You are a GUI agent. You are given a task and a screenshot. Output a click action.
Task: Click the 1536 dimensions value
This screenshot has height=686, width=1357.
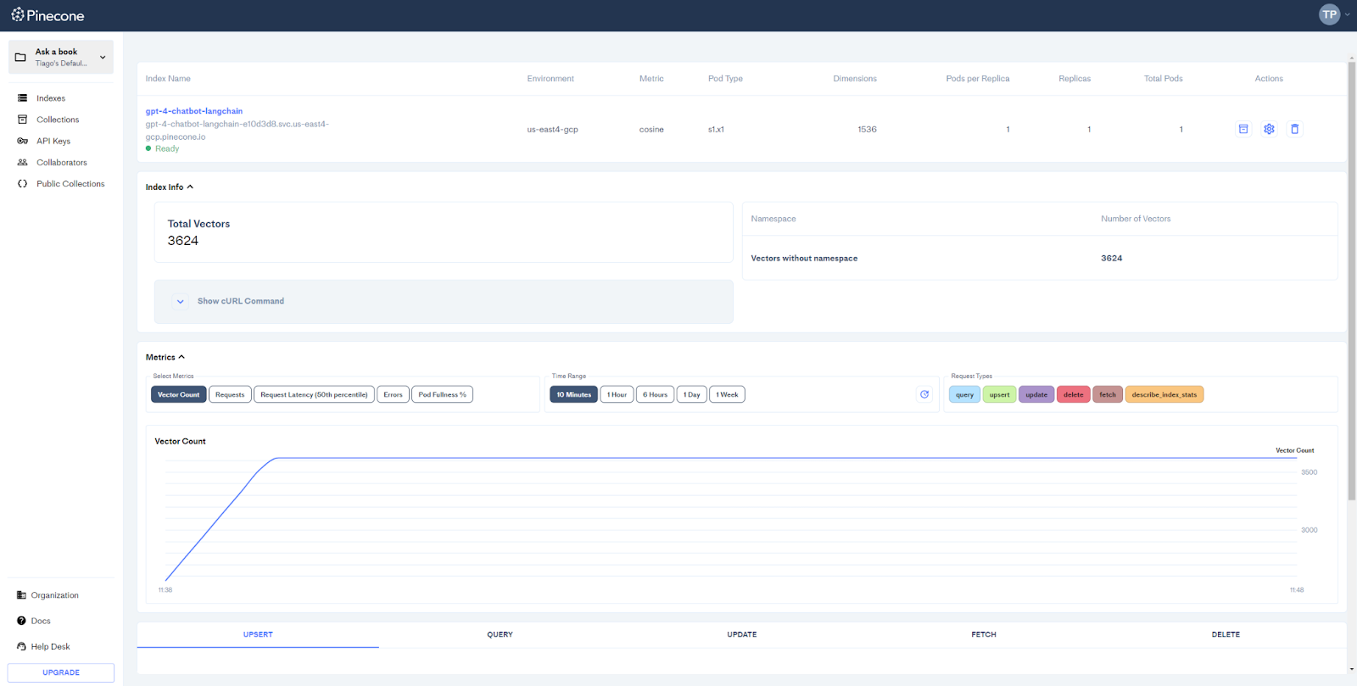coord(867,130)
